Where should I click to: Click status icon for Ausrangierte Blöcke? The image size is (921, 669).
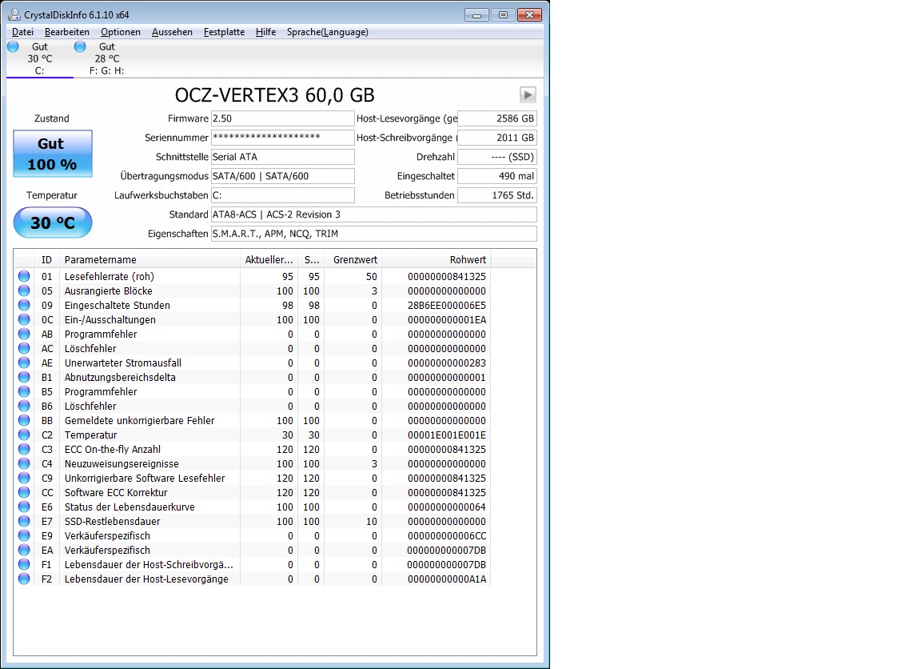coord(24,290)
